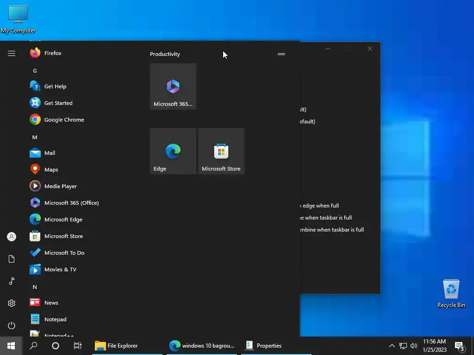Open Settings gear in Start sidebar
The height and width of the screenshot is (355, 474).
coord(12,303)
